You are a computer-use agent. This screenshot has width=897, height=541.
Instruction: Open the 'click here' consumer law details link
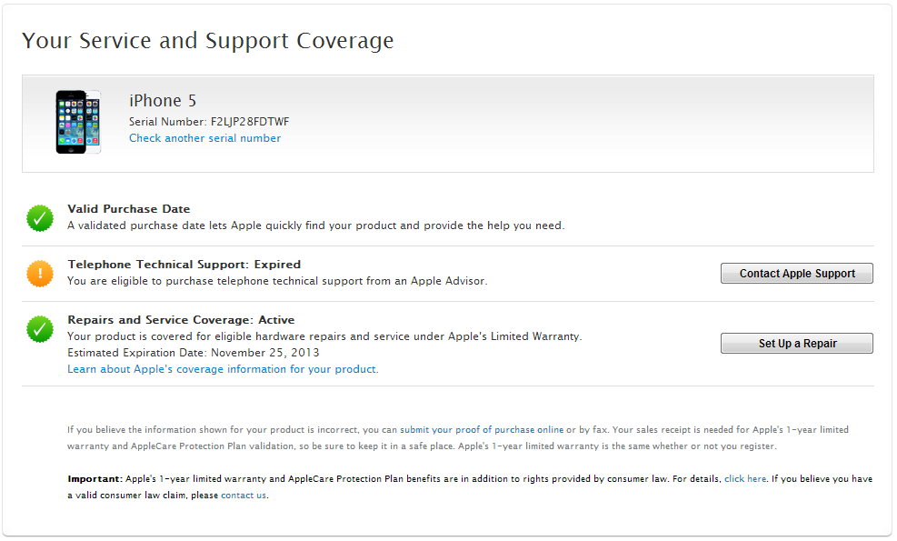pyautogui.click(x=745, y=478)
